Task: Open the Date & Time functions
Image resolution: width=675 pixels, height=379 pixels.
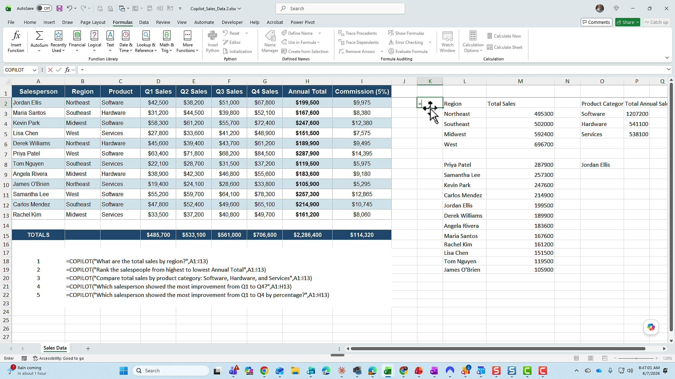Action: (126, 42)
